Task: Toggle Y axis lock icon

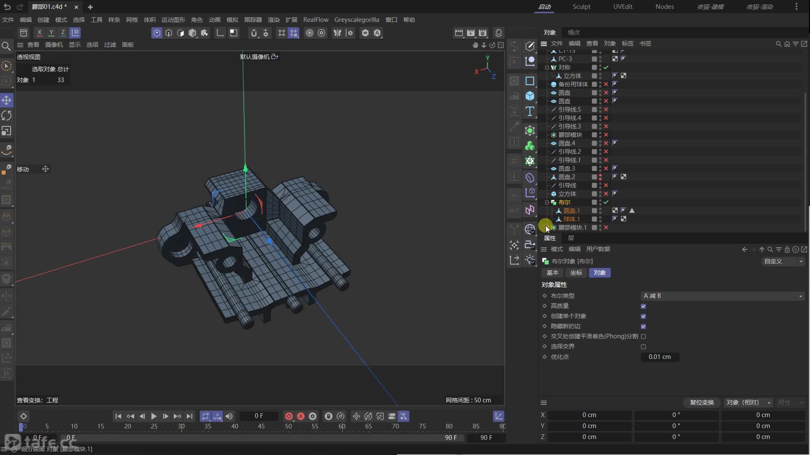Action: (x=51, y=32)
